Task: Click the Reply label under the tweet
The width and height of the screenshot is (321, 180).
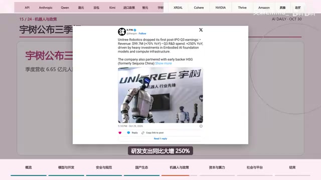Action: (x=134, y=133)
